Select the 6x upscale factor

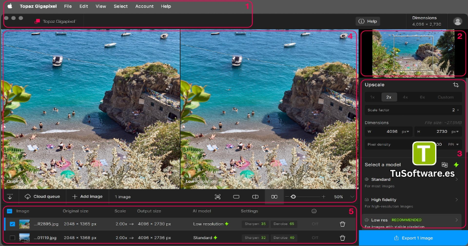click(422, 97)
